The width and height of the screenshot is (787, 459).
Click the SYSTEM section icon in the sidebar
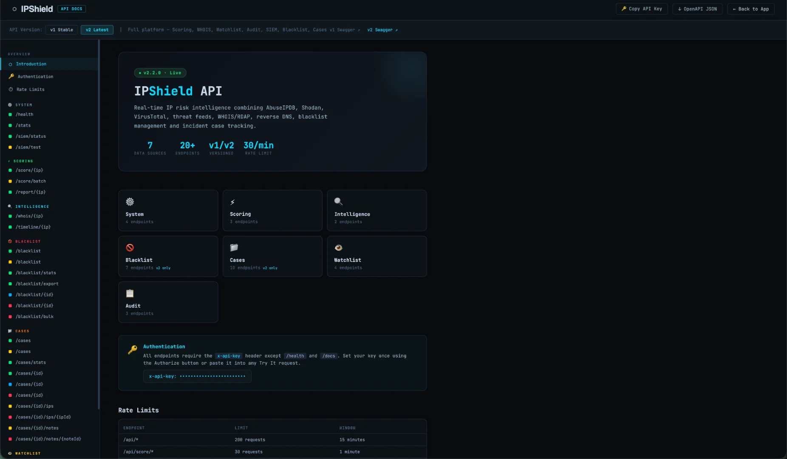point(10,105)
